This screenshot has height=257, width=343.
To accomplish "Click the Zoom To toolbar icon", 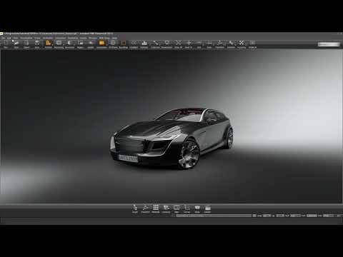I will tap(189, 44).
